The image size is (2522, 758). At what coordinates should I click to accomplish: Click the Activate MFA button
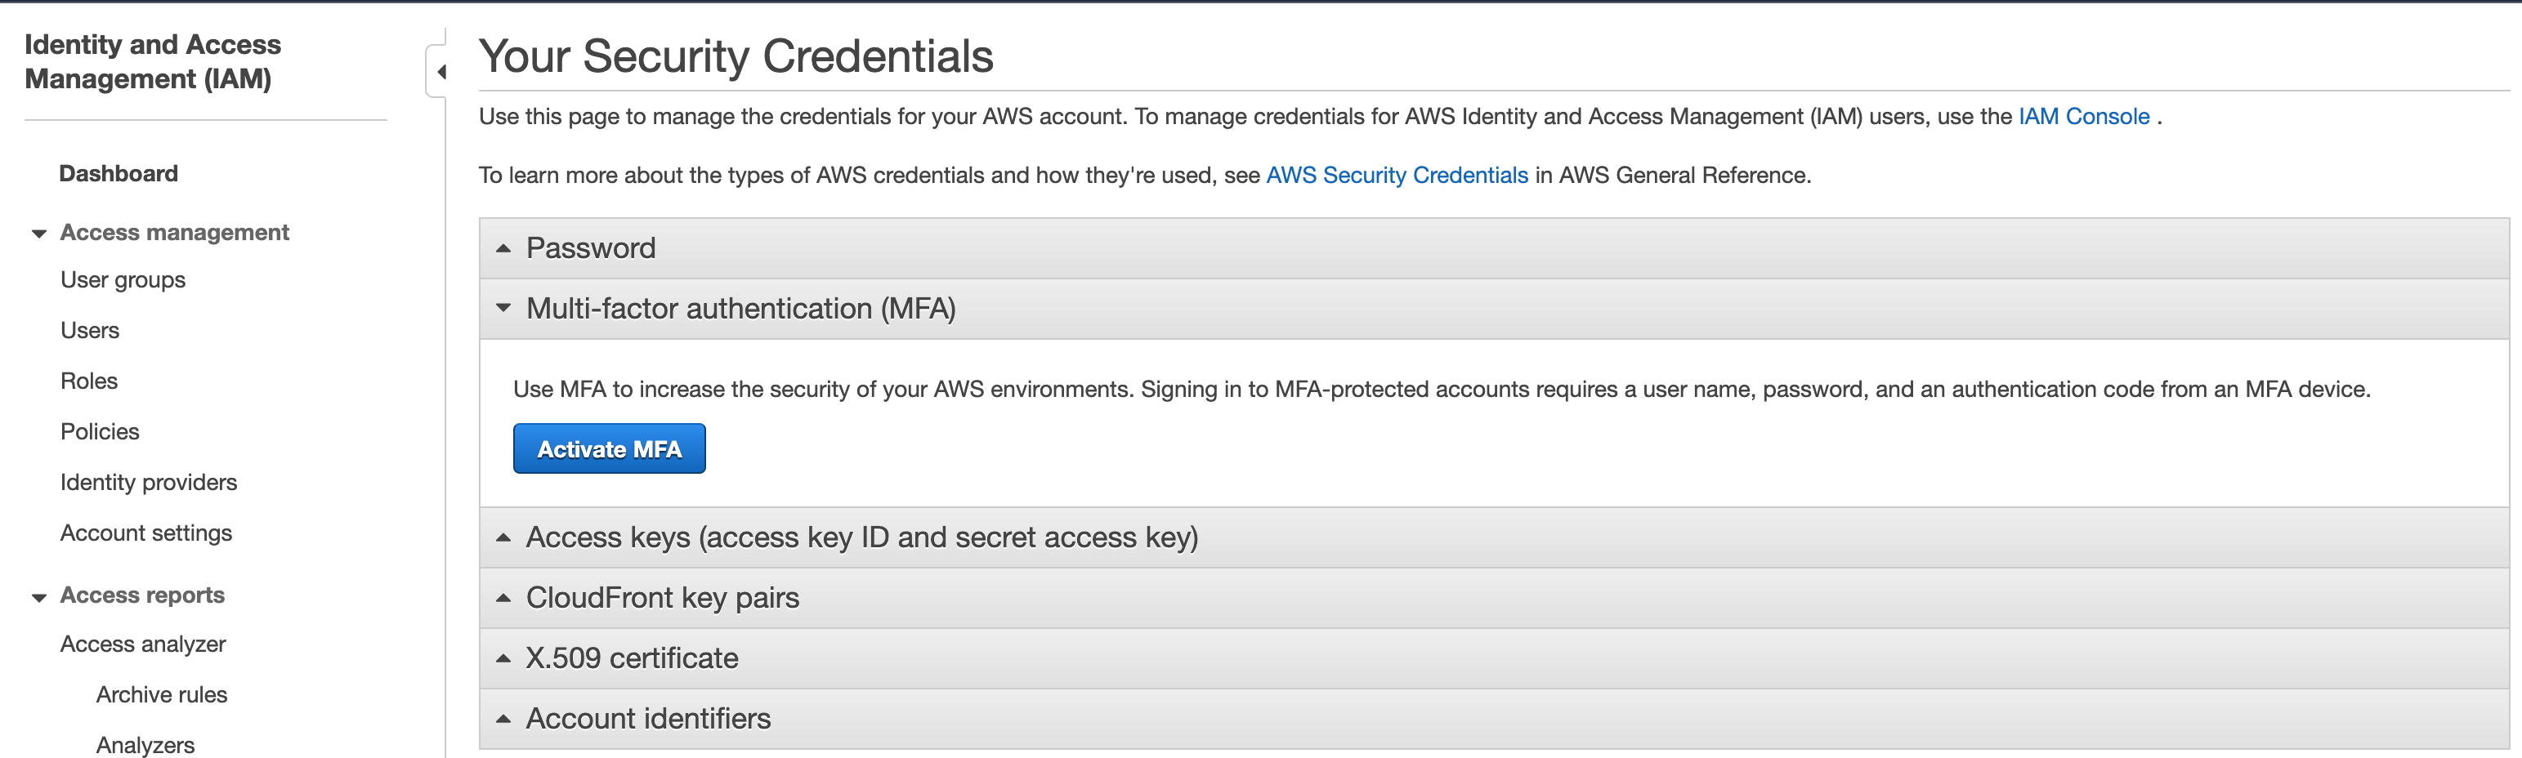609,449
